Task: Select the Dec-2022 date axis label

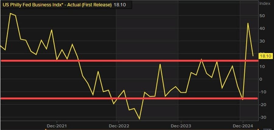Action: (x=118, y=125)
